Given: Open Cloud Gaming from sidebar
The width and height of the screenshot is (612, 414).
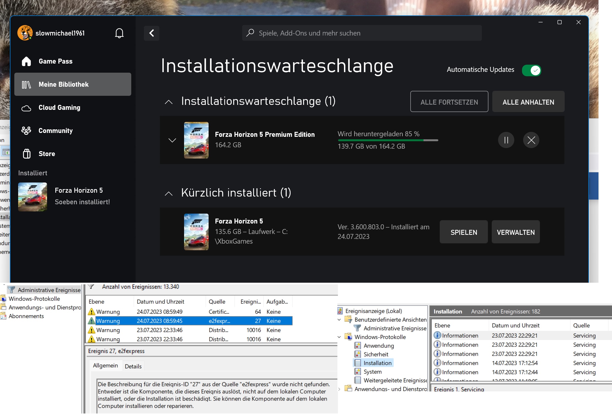Looking at the screenshot, I should click(59, 108).
